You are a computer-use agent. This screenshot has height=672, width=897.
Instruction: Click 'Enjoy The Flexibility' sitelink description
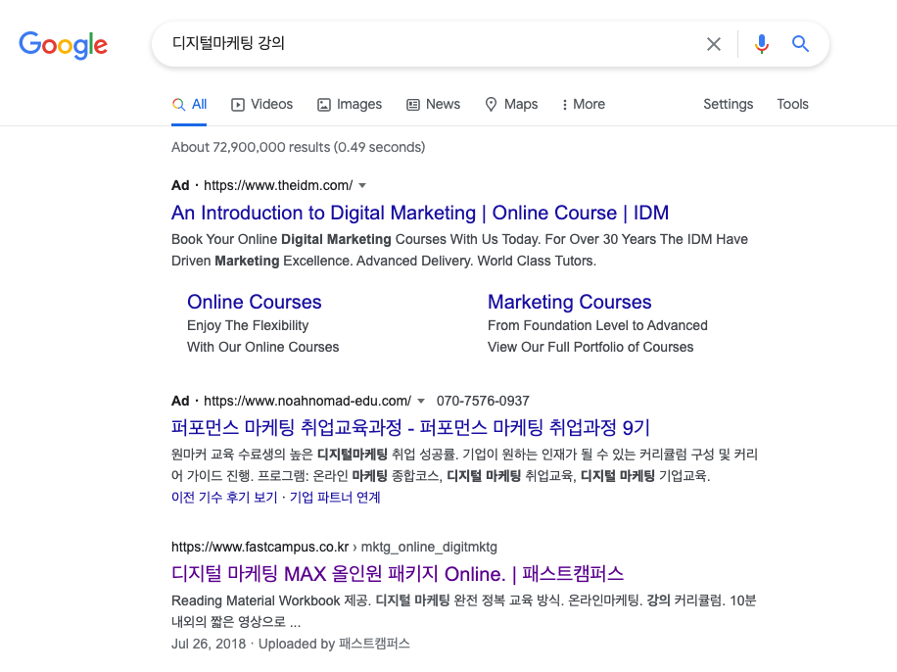pos(248,325)
